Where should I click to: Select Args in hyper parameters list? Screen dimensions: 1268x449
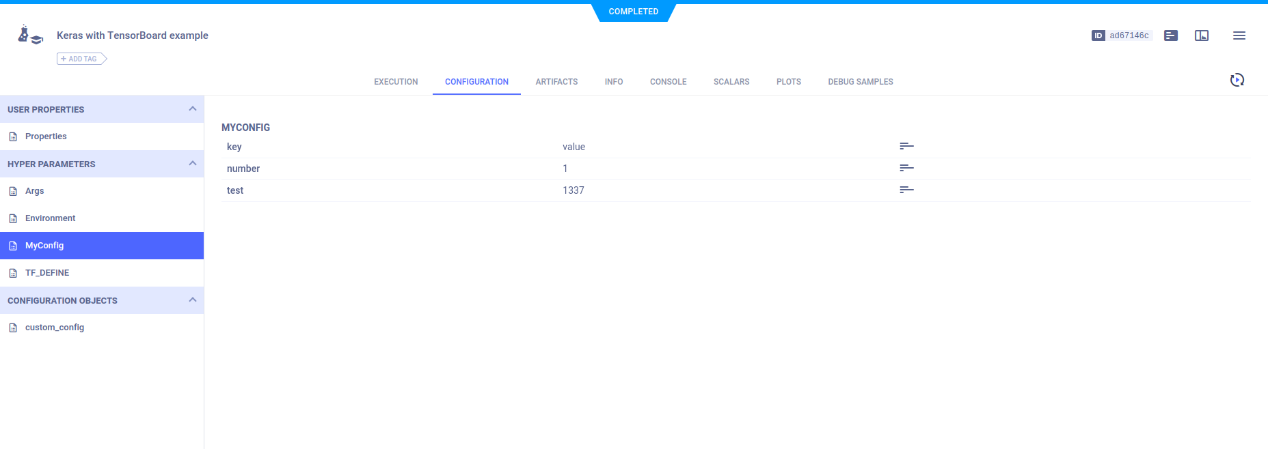click(35, 191)
